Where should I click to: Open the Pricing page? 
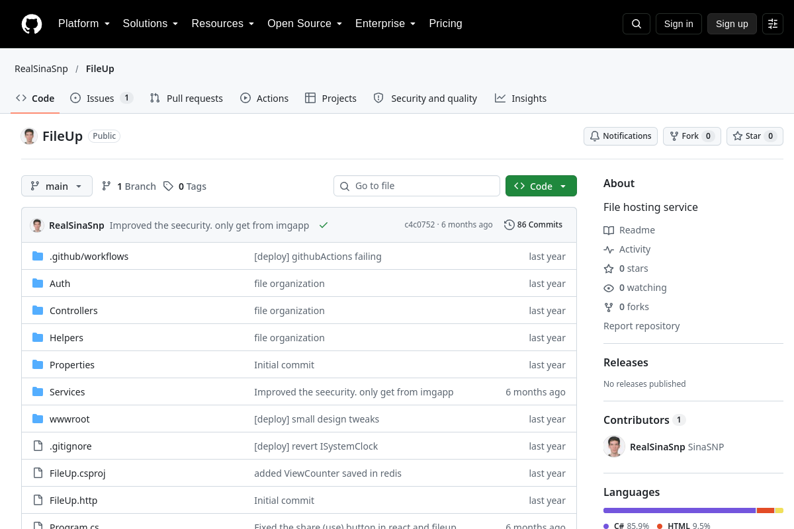(446, 24)
